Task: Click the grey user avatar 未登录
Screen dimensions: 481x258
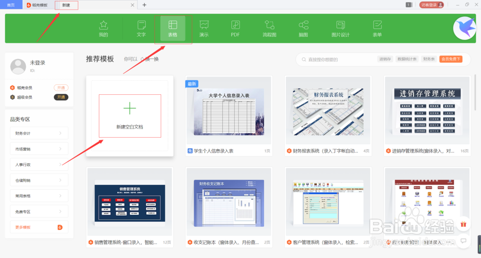Action: click(x=18, y=66)
